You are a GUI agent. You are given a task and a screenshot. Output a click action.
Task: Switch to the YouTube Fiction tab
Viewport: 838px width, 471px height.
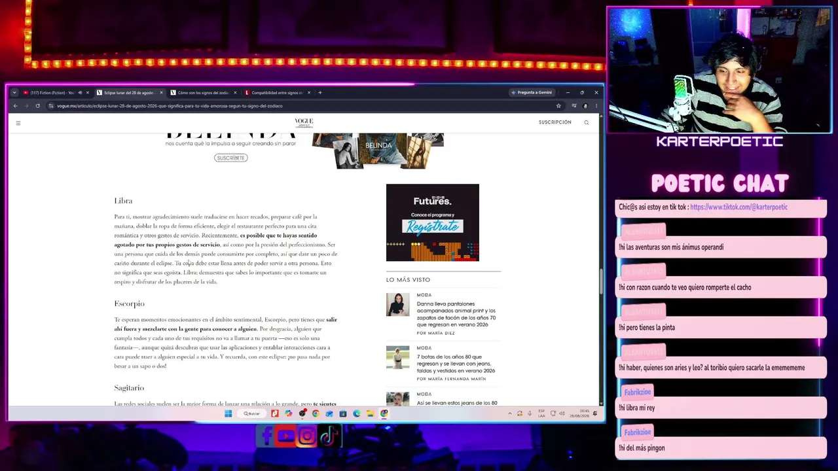tap(52, 92)
